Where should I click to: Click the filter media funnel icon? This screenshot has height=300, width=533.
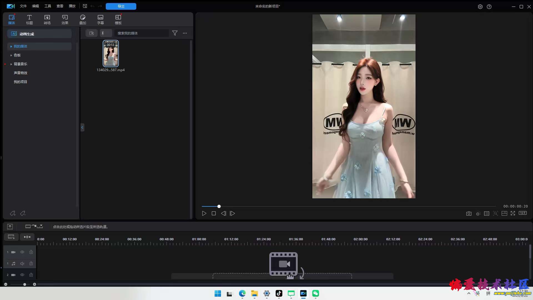tap(175, 33)
